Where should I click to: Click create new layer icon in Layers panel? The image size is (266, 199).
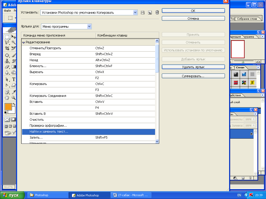(x=243, y=178)
